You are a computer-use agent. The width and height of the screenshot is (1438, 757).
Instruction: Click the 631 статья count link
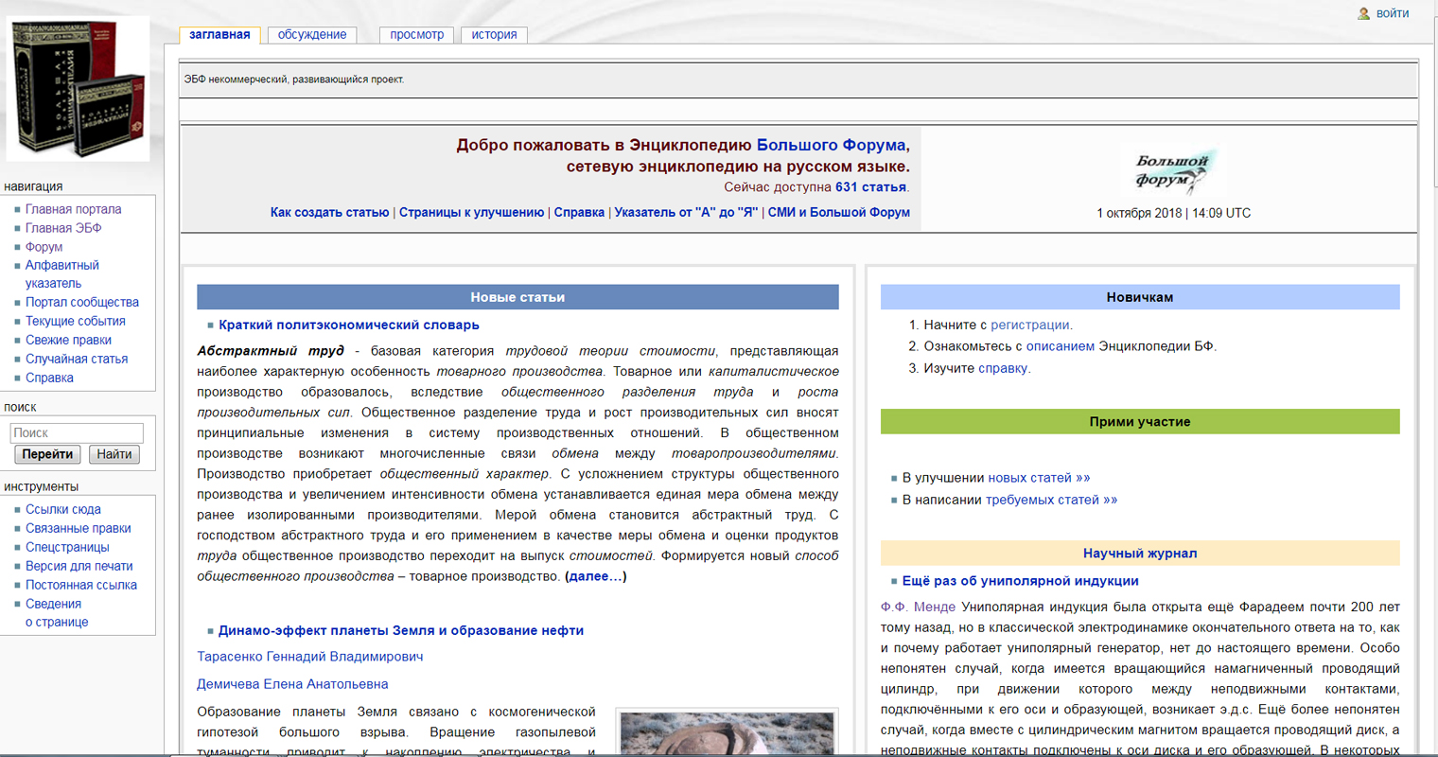(870, 187)
